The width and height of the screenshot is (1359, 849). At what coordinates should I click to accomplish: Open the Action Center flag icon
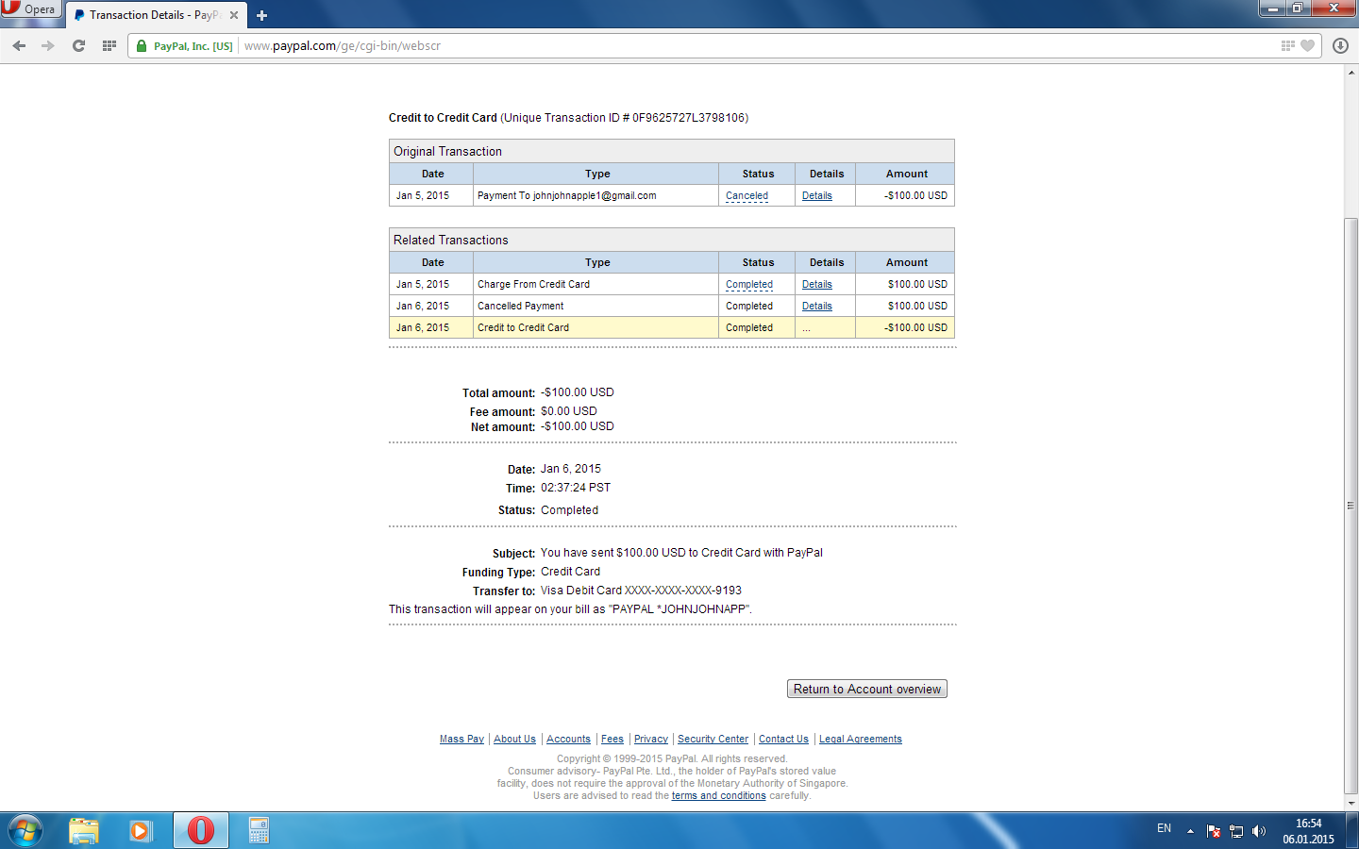point(1214,831)
